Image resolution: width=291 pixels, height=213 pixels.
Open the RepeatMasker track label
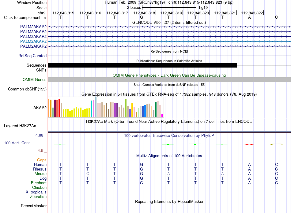(x=34, y=206)
